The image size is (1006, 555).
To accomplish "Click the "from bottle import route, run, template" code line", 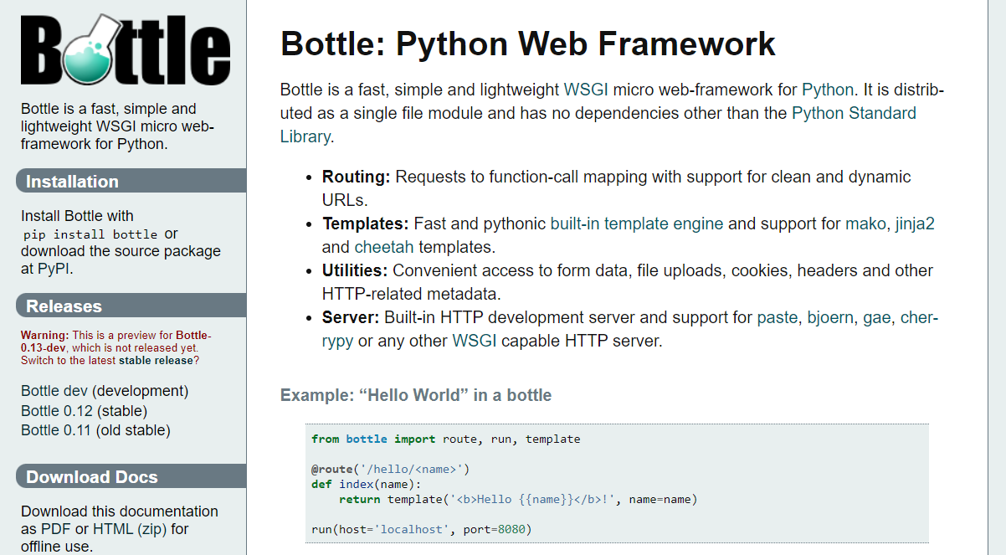I will coord(445,439).
